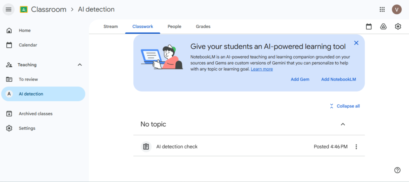Open the main hamburger menu

tap(9, 10)
